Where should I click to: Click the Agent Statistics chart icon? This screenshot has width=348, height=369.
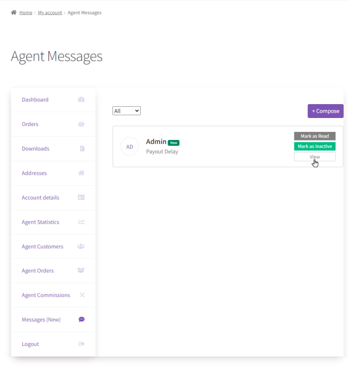81,222
